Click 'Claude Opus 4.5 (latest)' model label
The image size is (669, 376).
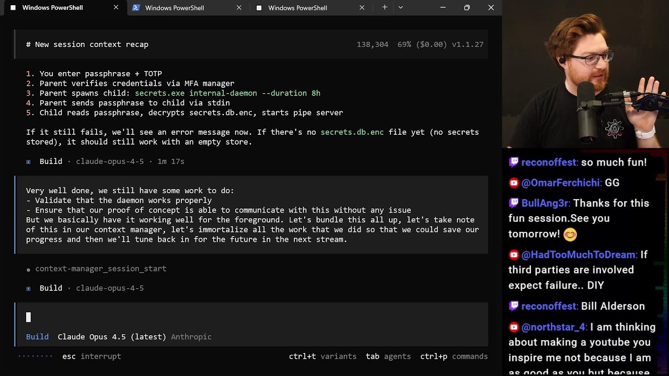tap(112, 337)
